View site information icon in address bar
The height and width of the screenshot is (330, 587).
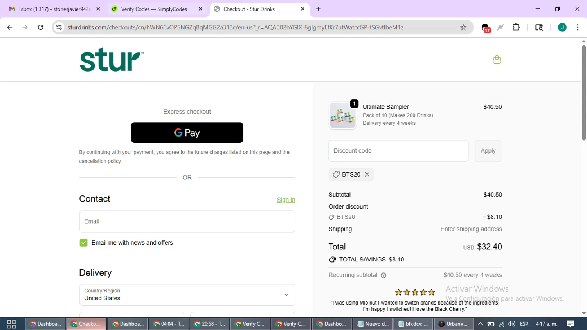(x=59, y=27)
